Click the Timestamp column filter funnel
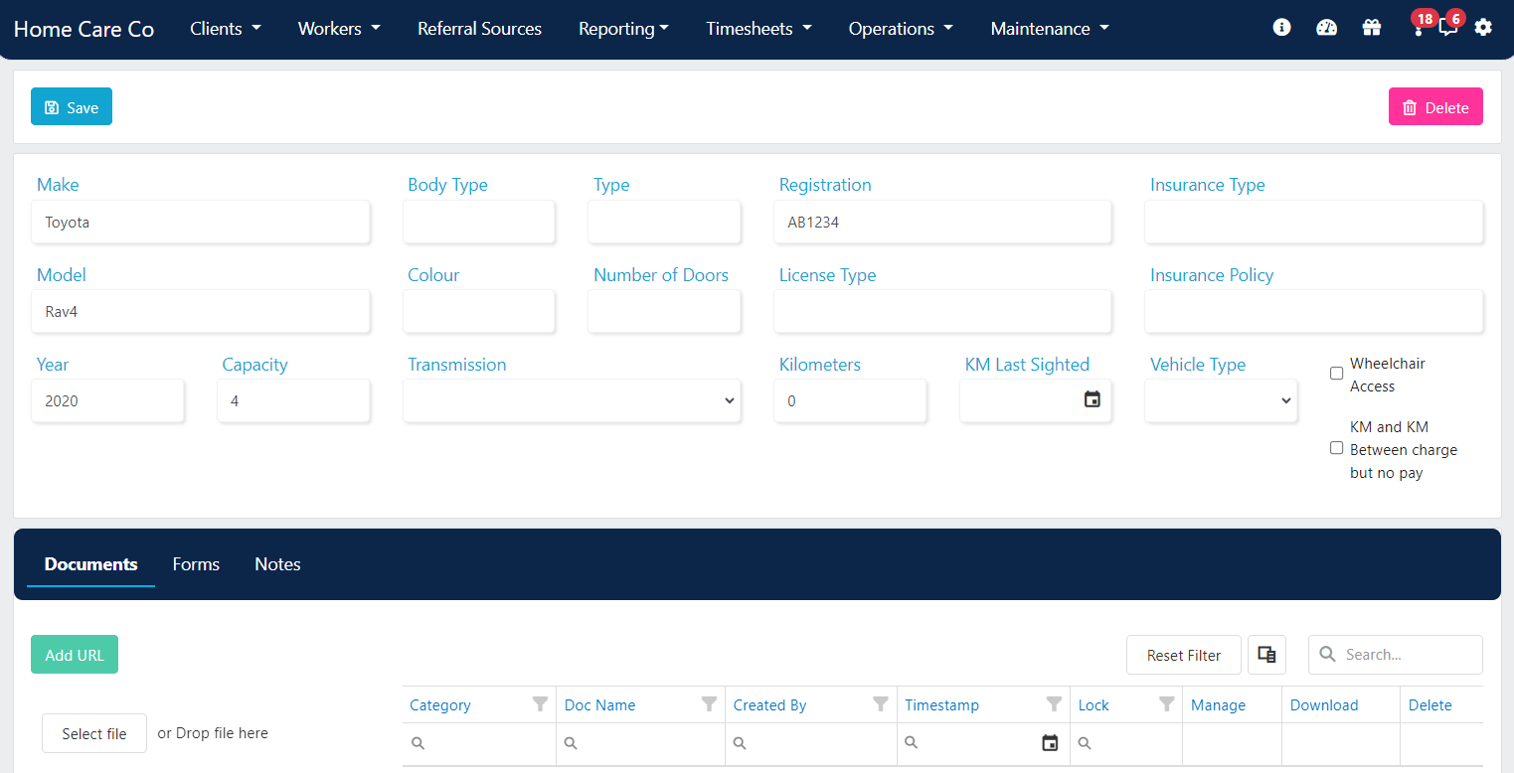1514x773 pixels. (1054, 704)
